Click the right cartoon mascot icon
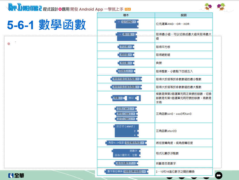The height and width of the screenshot is (180, 239). click(x=221, y=6)
